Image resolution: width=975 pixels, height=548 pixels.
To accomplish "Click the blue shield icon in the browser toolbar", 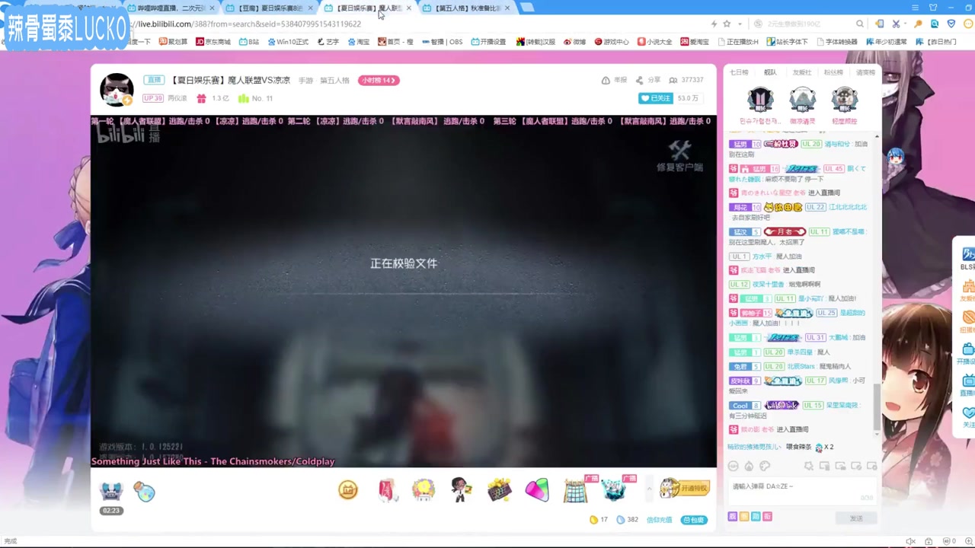I will [x=951, y=24].
